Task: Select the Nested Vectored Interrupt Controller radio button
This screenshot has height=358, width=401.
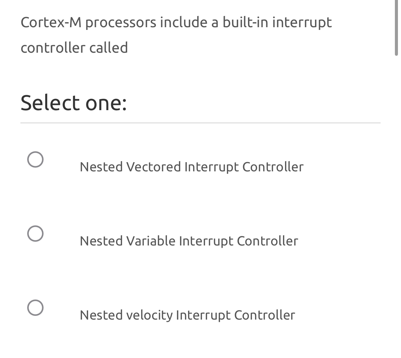Action: [x=35, y=159]
